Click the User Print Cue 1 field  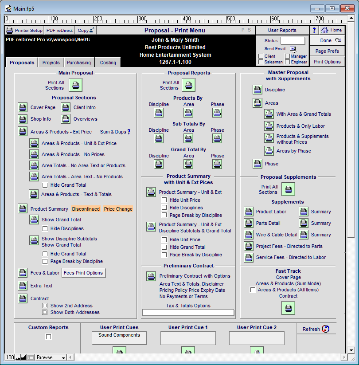pyautogui.click(x=188, y=338)
